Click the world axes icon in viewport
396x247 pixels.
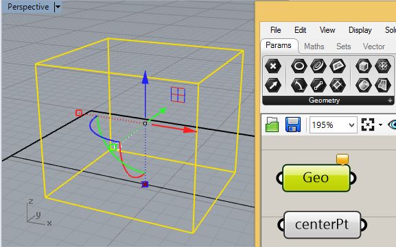click(x=38, y=213)
